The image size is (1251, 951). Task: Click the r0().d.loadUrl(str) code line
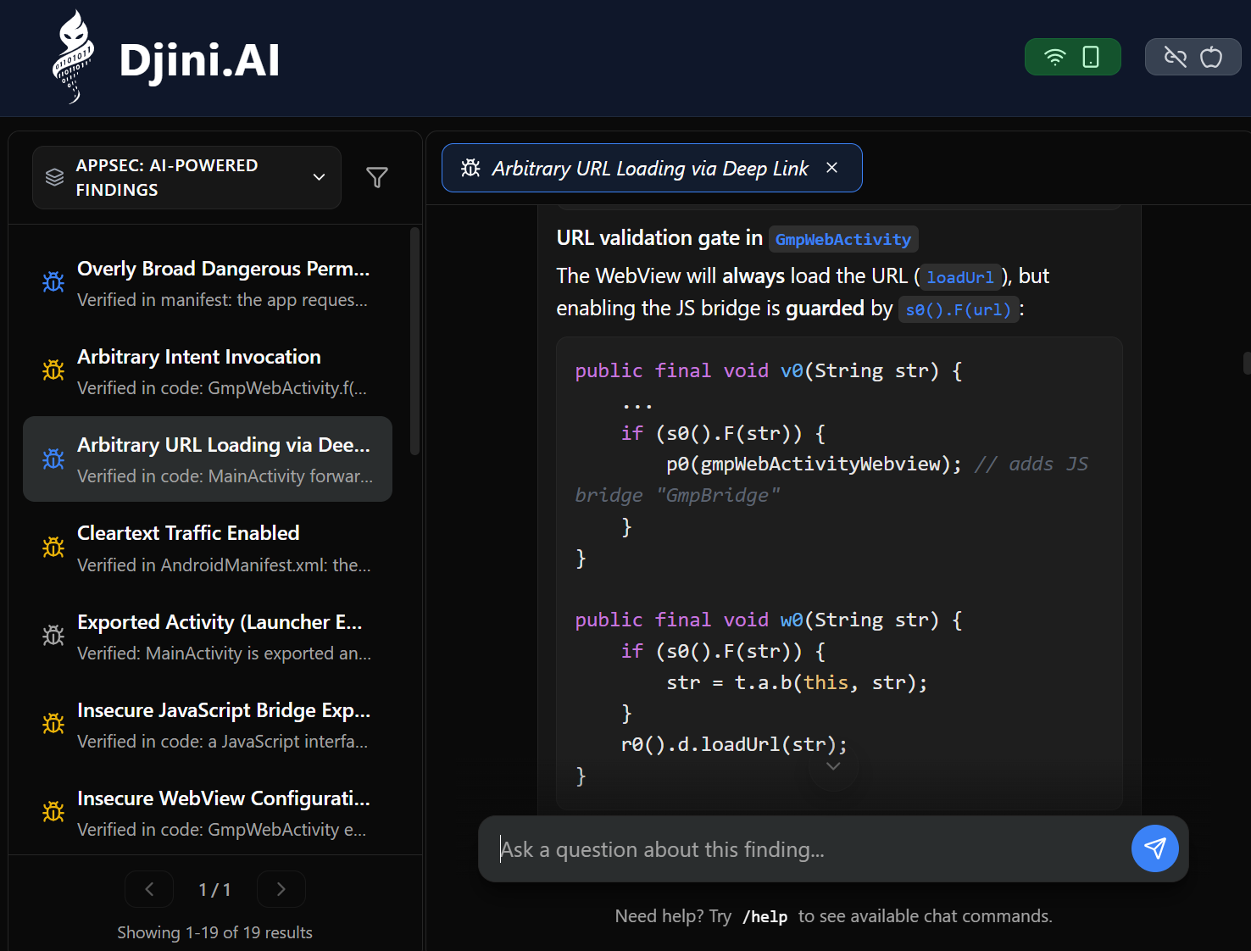pyautogui.click(x=734, y=744)
